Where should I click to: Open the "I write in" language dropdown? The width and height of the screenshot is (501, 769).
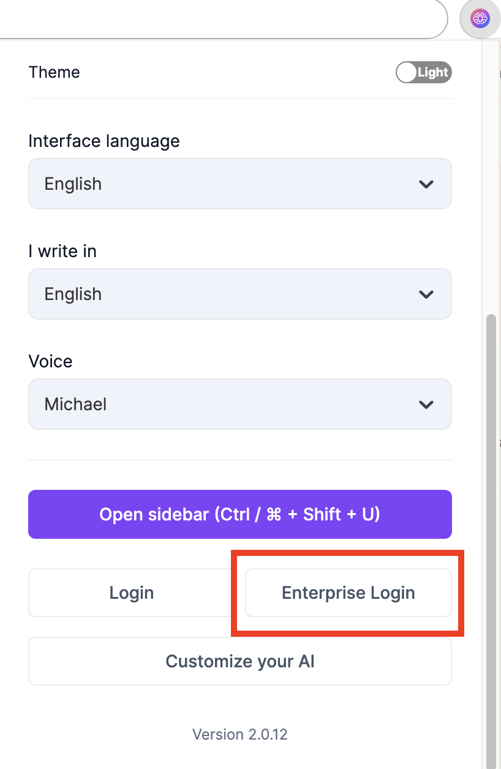click(x=239, y=294)
